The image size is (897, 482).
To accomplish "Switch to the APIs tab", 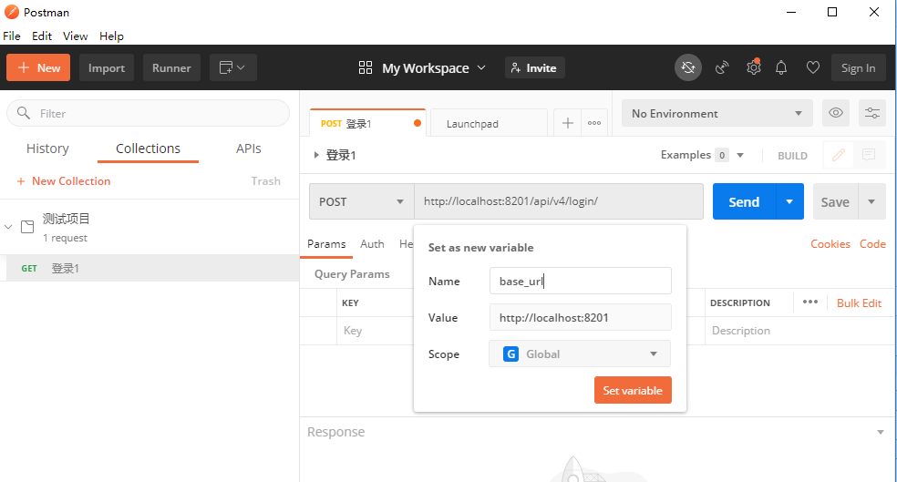I will click(x=248, y=149).
